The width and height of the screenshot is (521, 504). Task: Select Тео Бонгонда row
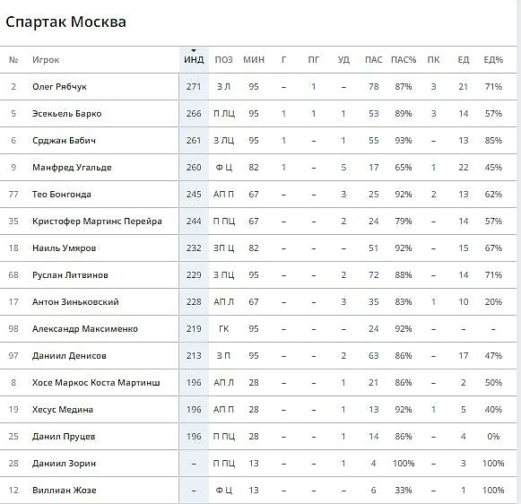[x=258, y=195]
